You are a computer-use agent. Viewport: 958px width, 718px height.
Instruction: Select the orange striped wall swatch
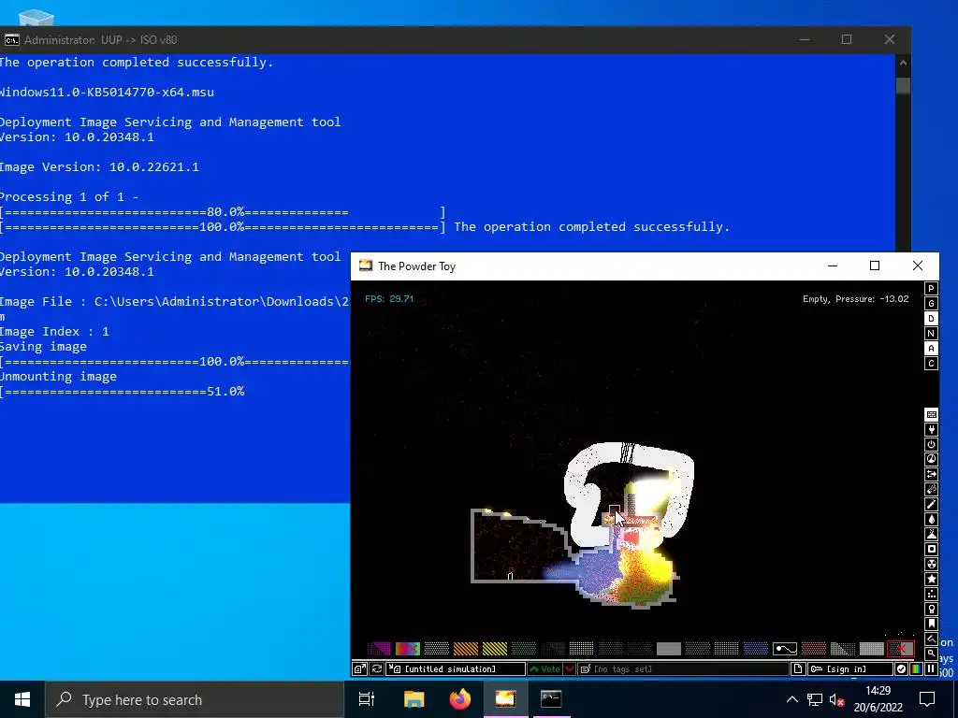(x=466, y=649)
